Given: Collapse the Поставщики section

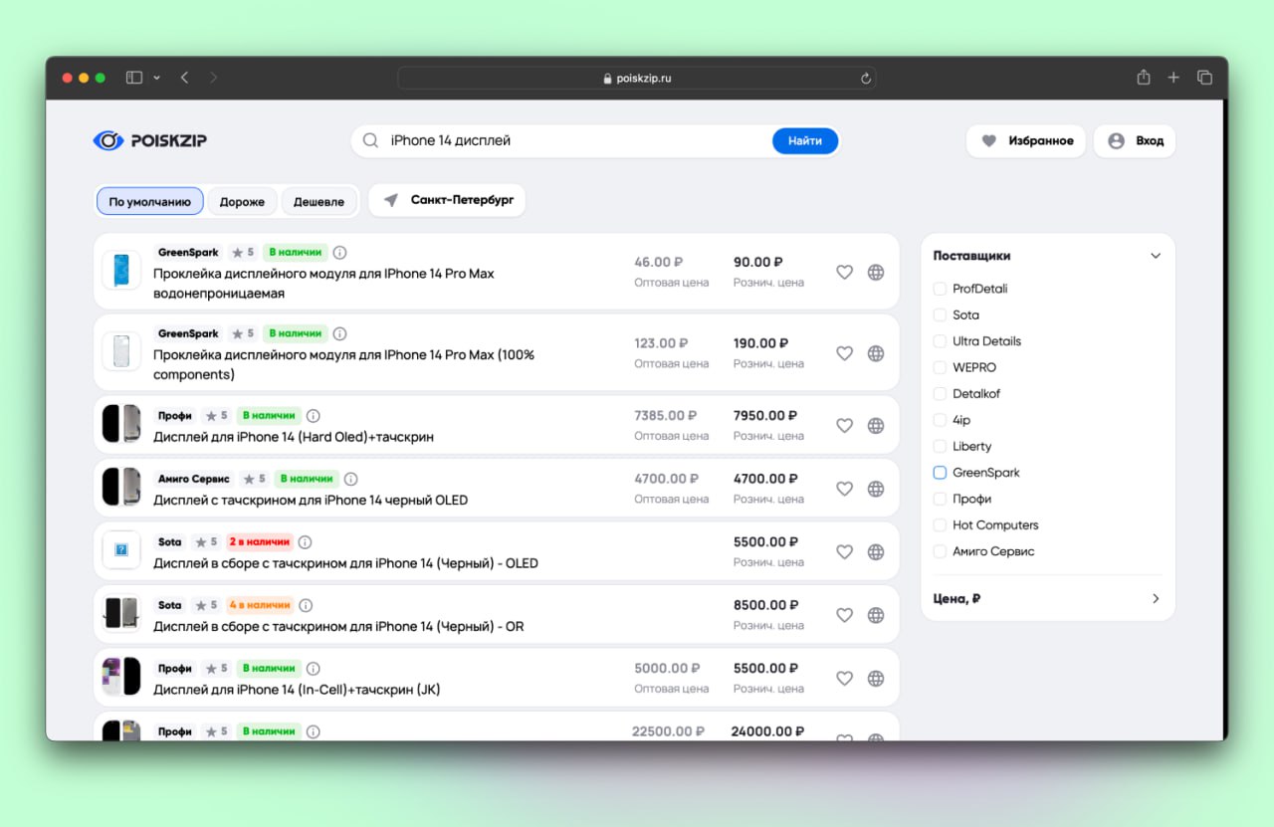Looking at the screenshot, I should 1156,256.
